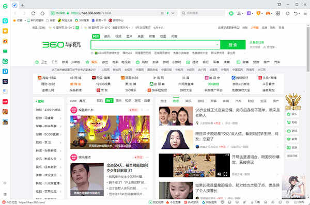Screen dimensions: 310x205
Task: Click the green 搜索 search button
Action: [233, 45]
